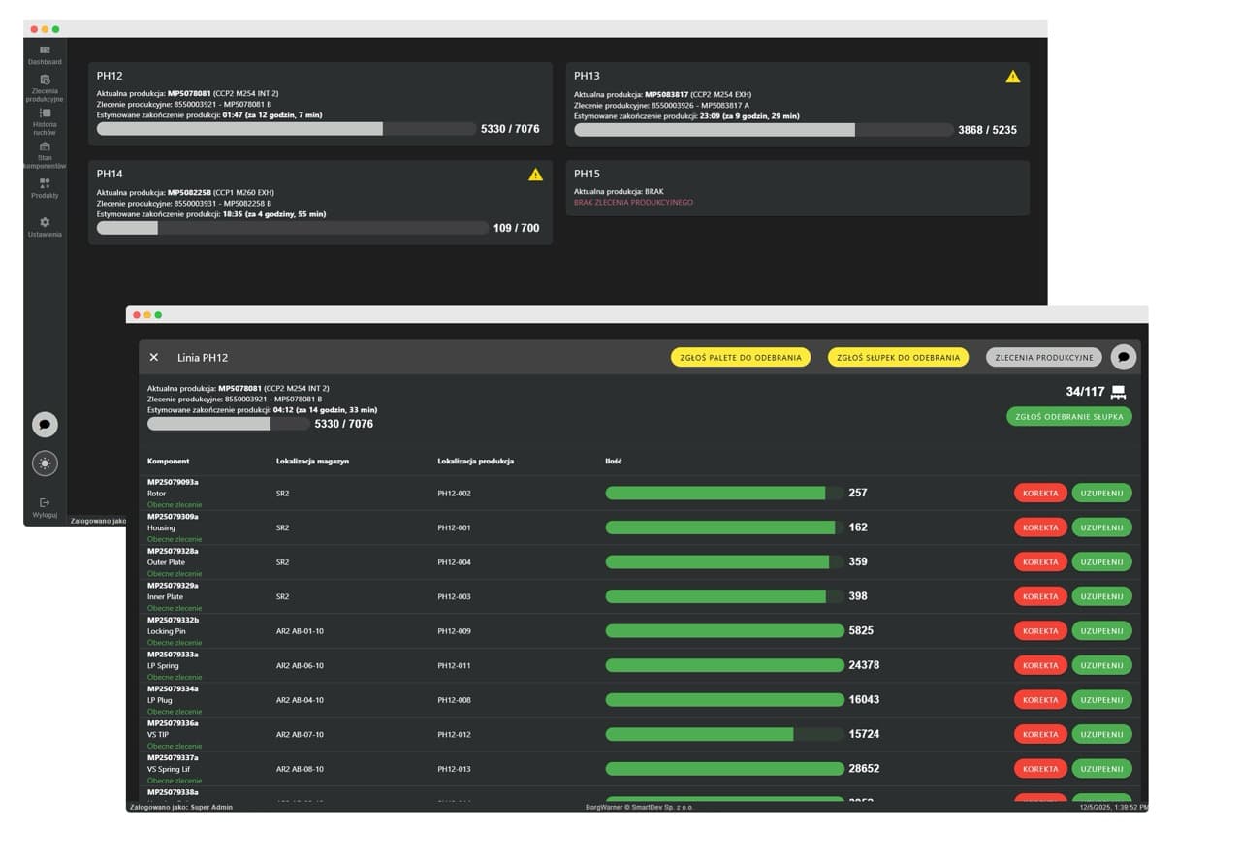The image size is (1241, 863).
Task: Close the Linia PH12 panel
Action: 154,357
